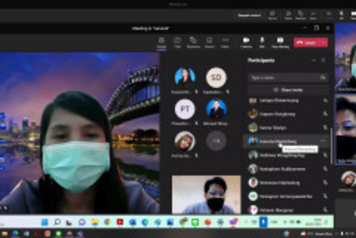Click the Request control button
The height and width of the screenshot is (238, 356).
pyautogui.click(x=250, y=15)
